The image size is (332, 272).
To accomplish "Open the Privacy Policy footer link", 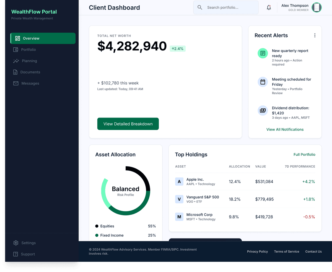I will (x=257, y=252).
